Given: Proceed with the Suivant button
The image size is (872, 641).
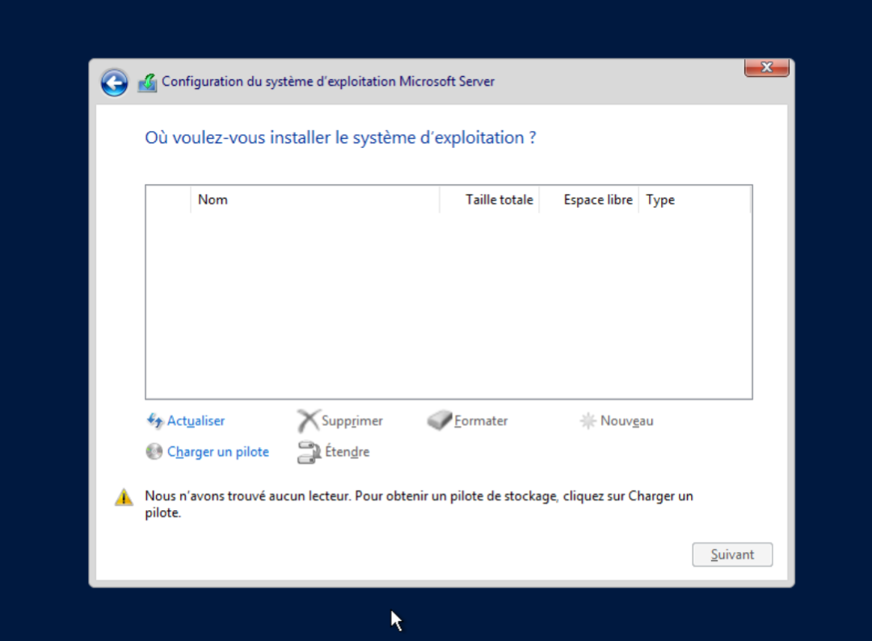Looking at the screenshot, I should coord(732,555).
